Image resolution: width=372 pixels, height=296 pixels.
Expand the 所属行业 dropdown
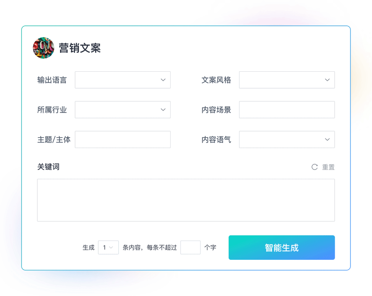tap(123, 110)
